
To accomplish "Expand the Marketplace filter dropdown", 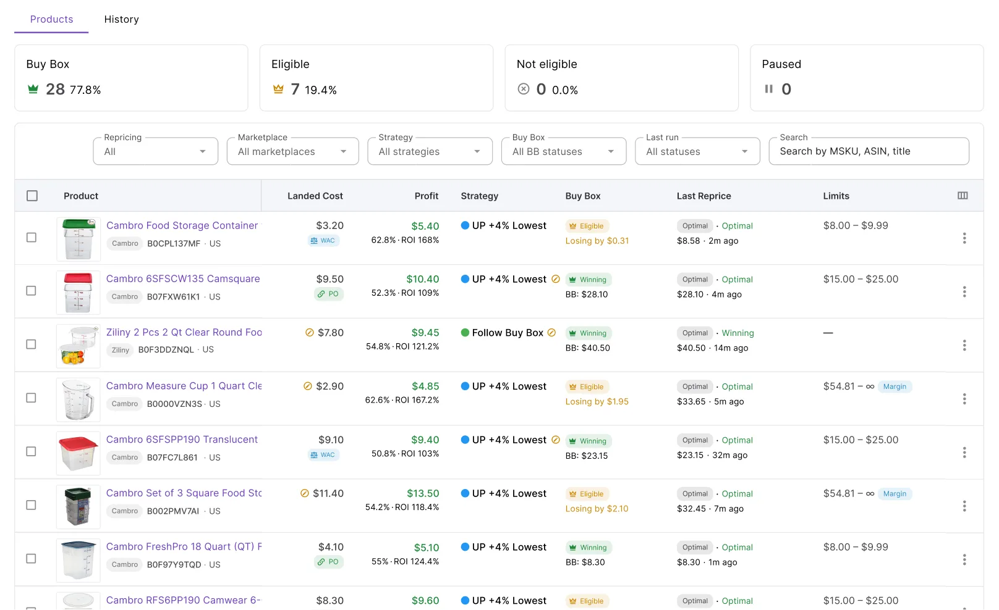I will (293, 151).
